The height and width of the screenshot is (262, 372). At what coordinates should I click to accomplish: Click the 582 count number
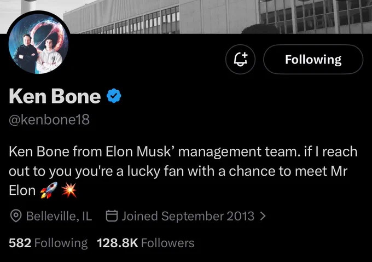point(20,243)
